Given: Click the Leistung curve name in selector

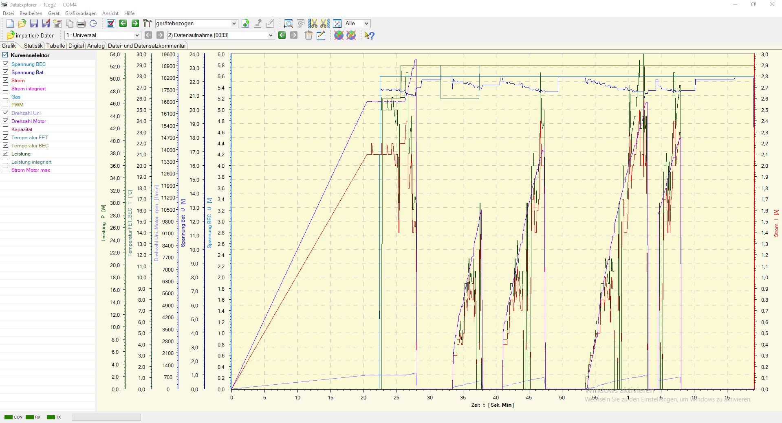Looking at the screenshot, I should pos(21,153).
